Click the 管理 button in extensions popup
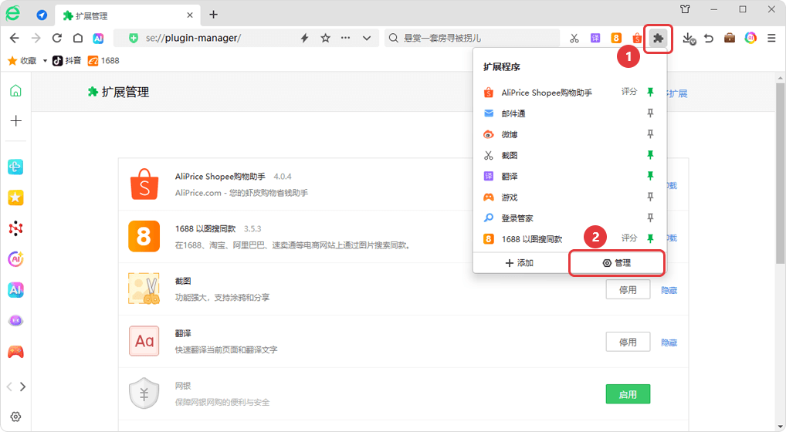Viewport: 786px width, 432px height. pos(616,263)
